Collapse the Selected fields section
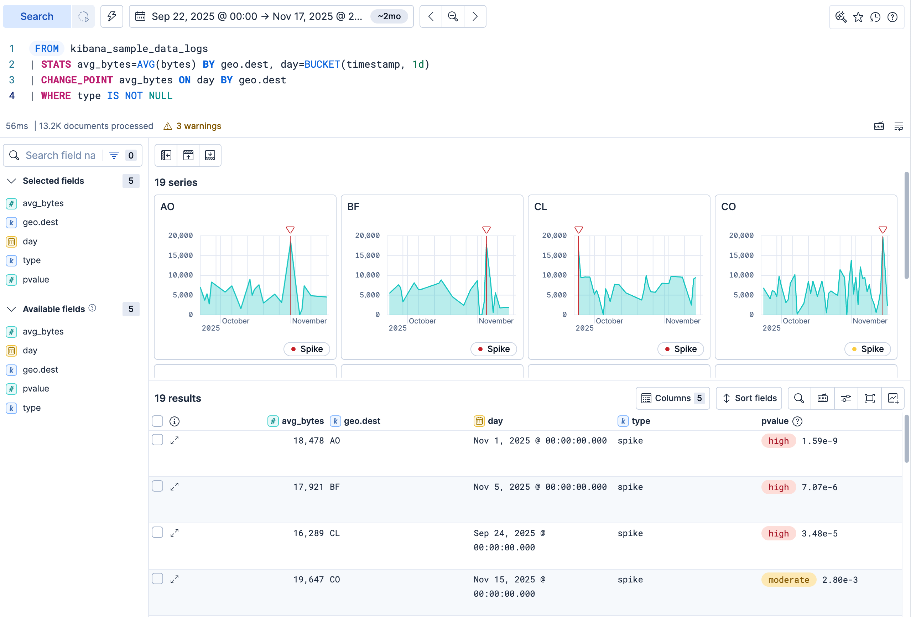The height and width of the screenshot is (617, 911). tap(12, 181)
